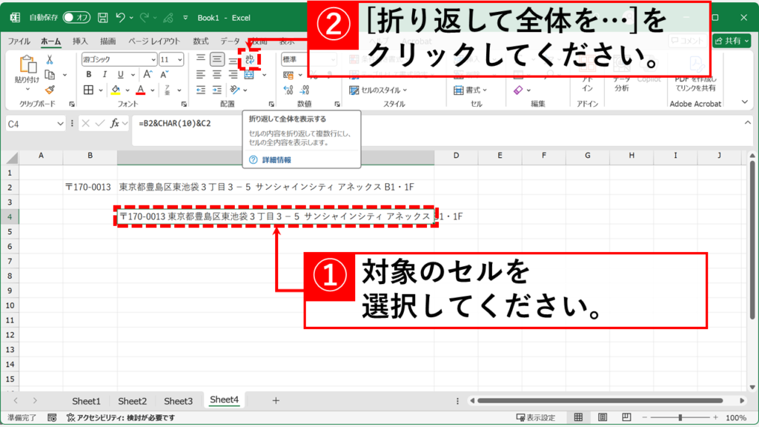Image resolution: width=759 pixels, height=427 pixels.
Task: Click the 詳細情報 link in the tooltip
Action: 276,160
